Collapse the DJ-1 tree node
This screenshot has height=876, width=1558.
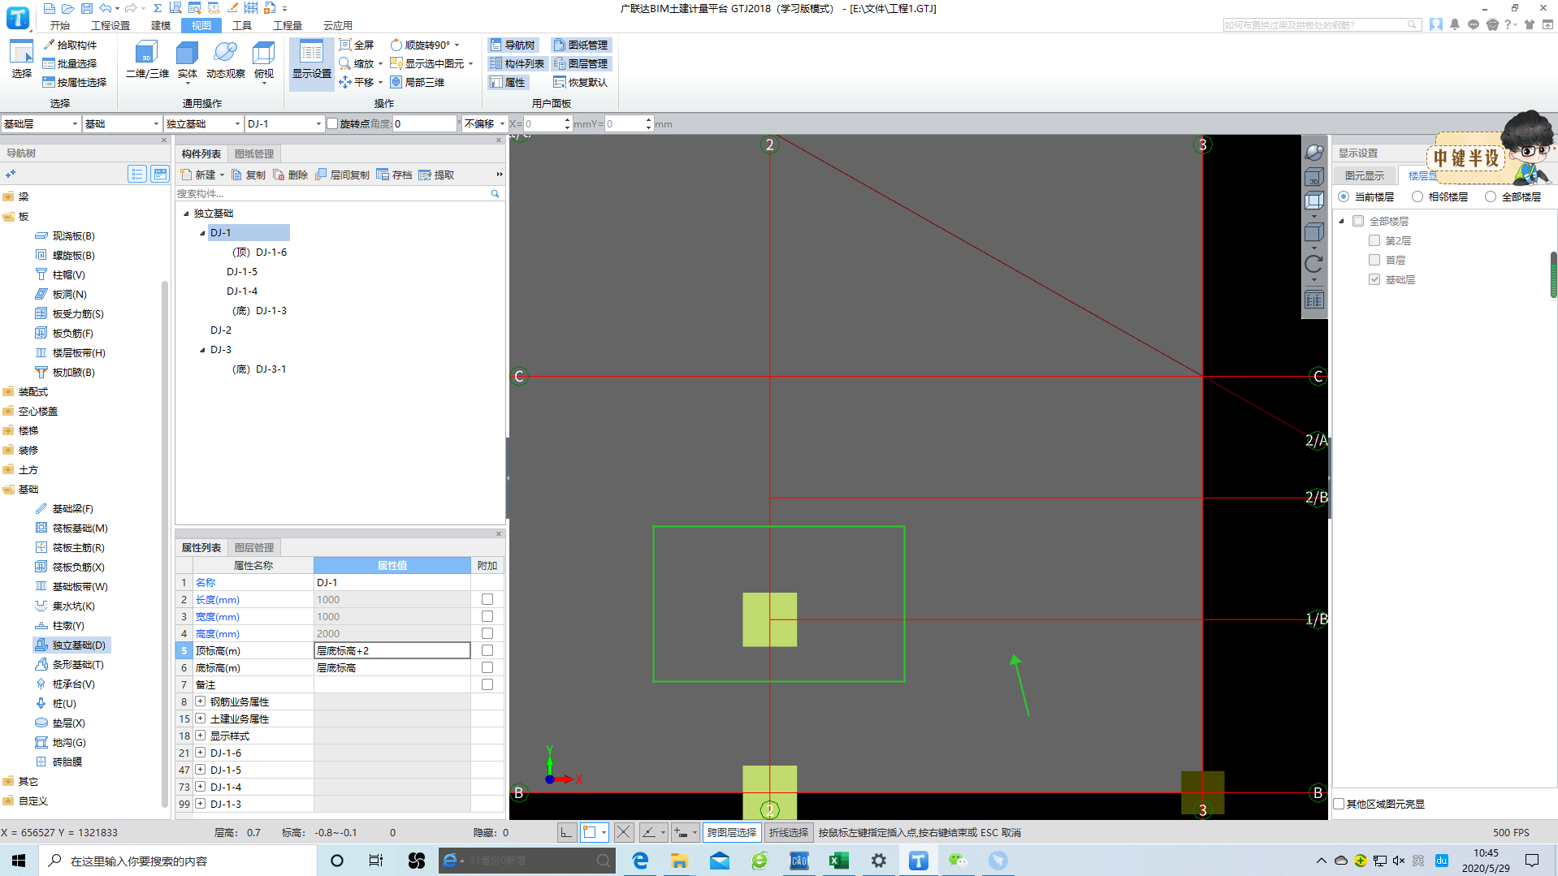pyautogui.click(x=202, y=233)
